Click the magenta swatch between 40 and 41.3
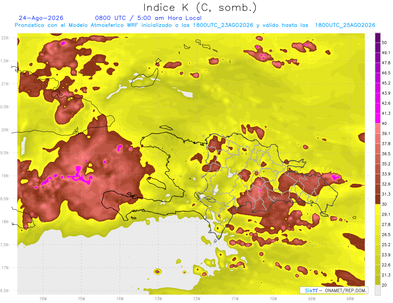 tap(378, 118)
